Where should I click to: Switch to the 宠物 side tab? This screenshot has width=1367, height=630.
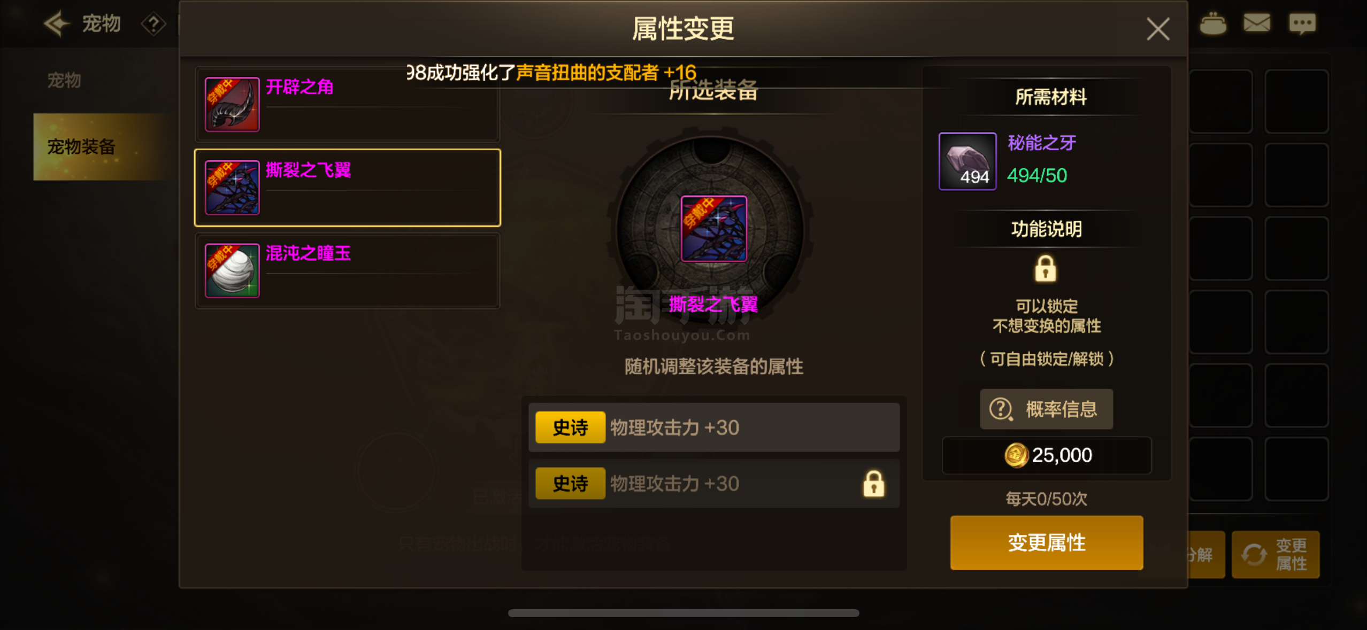coord(64,80)
